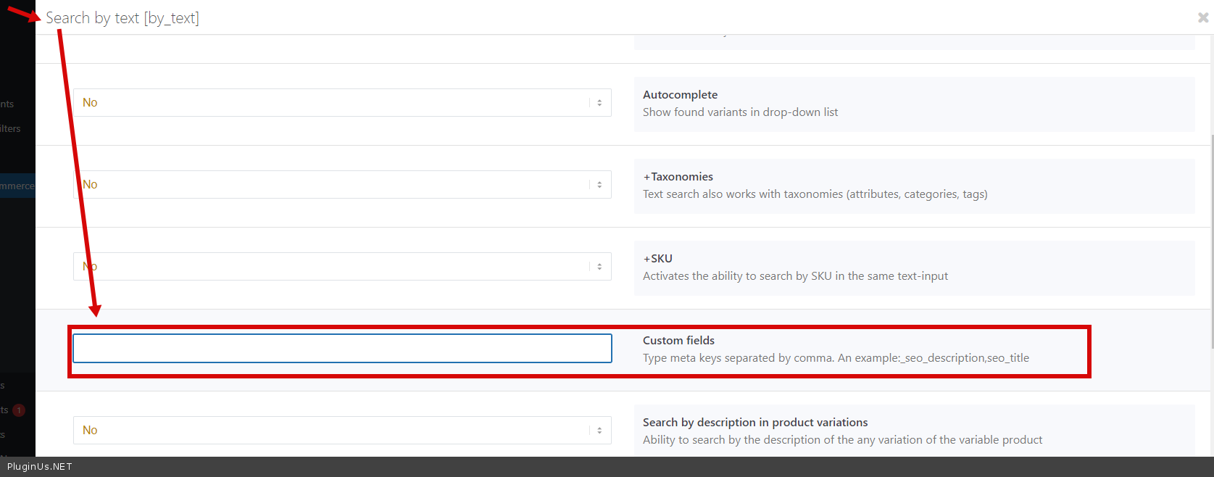Click the +SKU option heading

click(657, 259)
